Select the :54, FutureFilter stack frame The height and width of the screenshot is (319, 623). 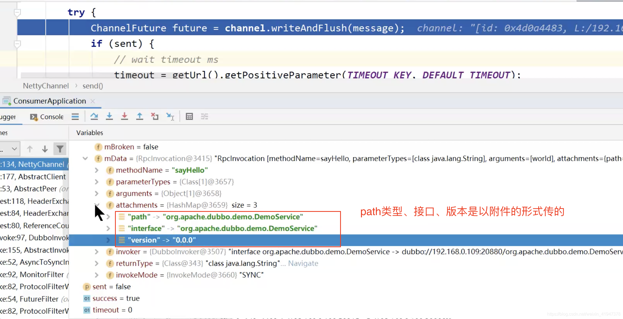pos(34,299)
